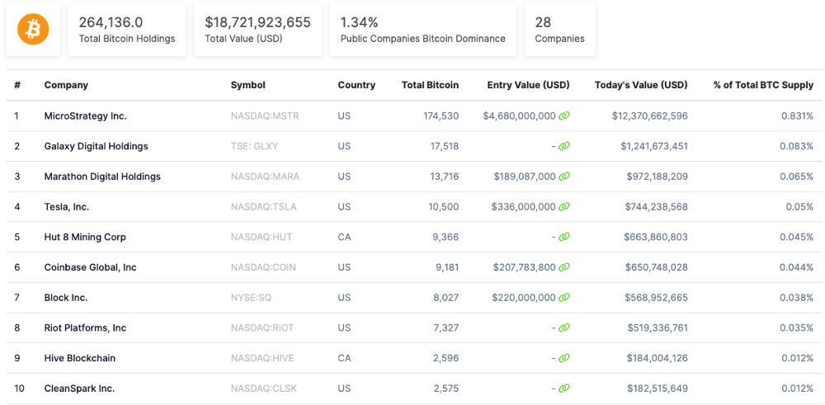
Task: Click the CA country cell for Hut 8
Action: pyautogui.click(x=344, y=238)
